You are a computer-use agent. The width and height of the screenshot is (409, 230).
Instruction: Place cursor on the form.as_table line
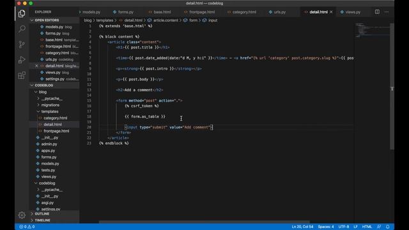pyautogui.click(x=145, y=116)
